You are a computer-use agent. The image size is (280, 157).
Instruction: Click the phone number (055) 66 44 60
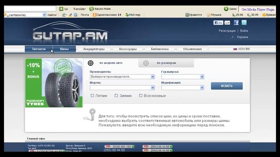point(114,150)
